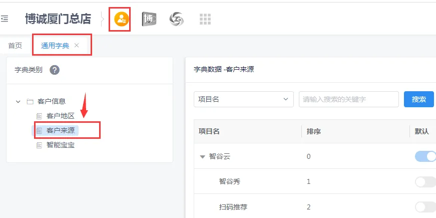Select the 通用字典 tab

click(55, 46)
